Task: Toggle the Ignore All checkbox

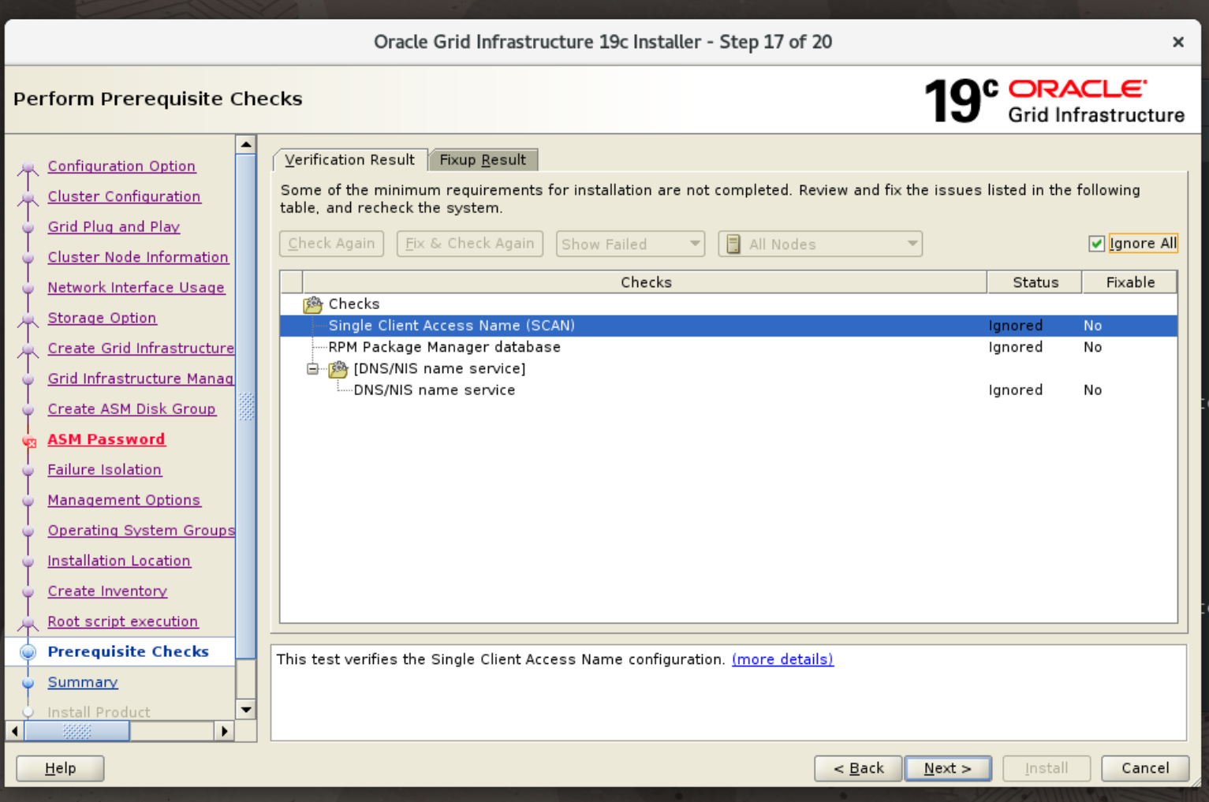Action: 1096,244
